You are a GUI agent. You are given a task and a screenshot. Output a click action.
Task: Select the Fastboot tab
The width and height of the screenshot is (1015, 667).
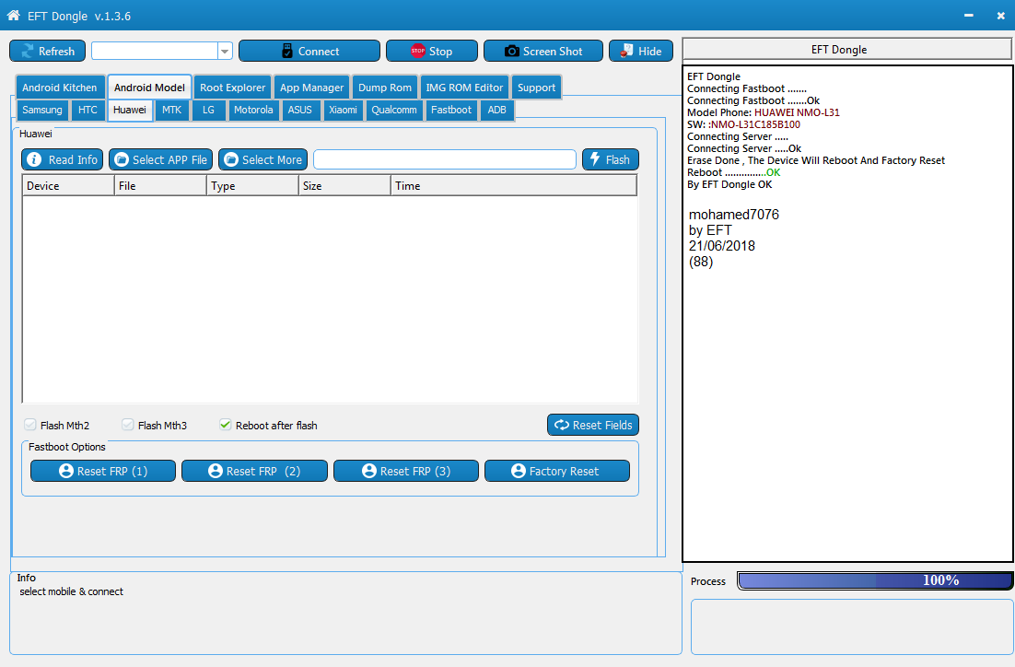click(451, 110)
